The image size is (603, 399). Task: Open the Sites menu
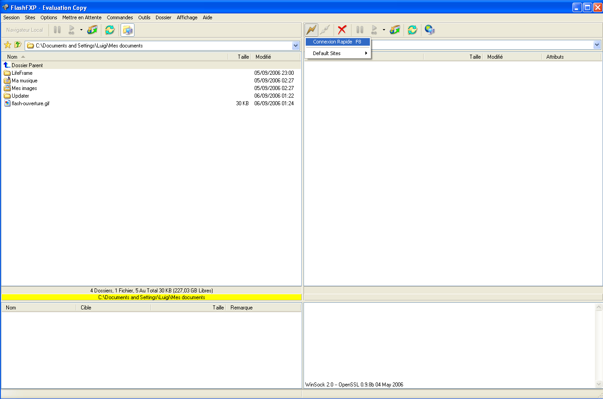[30, 17]
